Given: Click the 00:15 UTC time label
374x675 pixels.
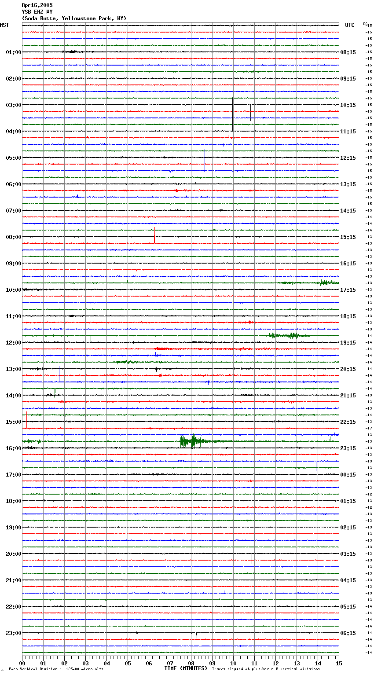Looking at the screenshot, I should pyautogui.click(x=348, y=475).
